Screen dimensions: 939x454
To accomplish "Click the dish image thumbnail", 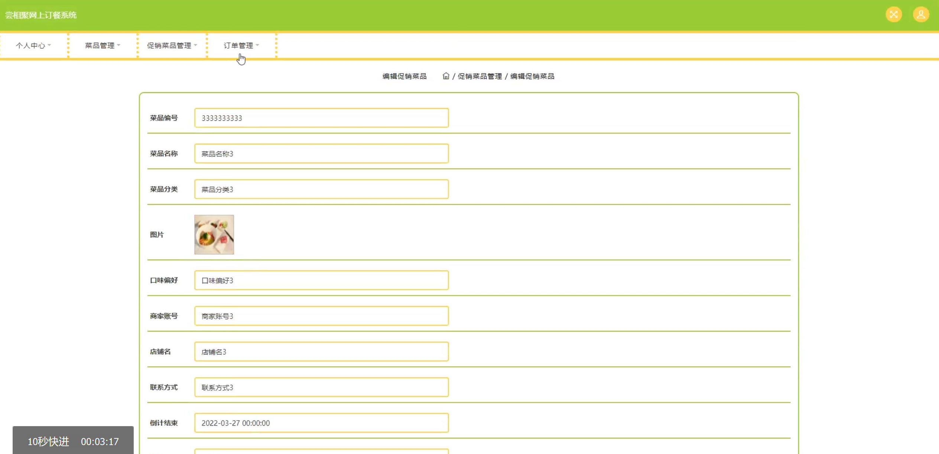I will tap(214, 234).
